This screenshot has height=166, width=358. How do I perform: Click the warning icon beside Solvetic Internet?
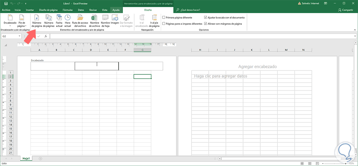pyautogui.click(x=300, y=4)
